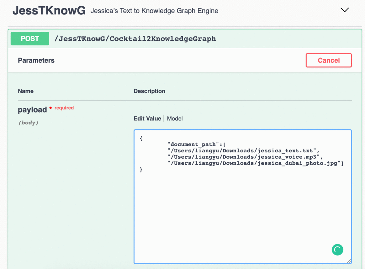The image size is (365, 269).
Task: Click the closing curly brace in the JSON
Action: coord(141,170)
